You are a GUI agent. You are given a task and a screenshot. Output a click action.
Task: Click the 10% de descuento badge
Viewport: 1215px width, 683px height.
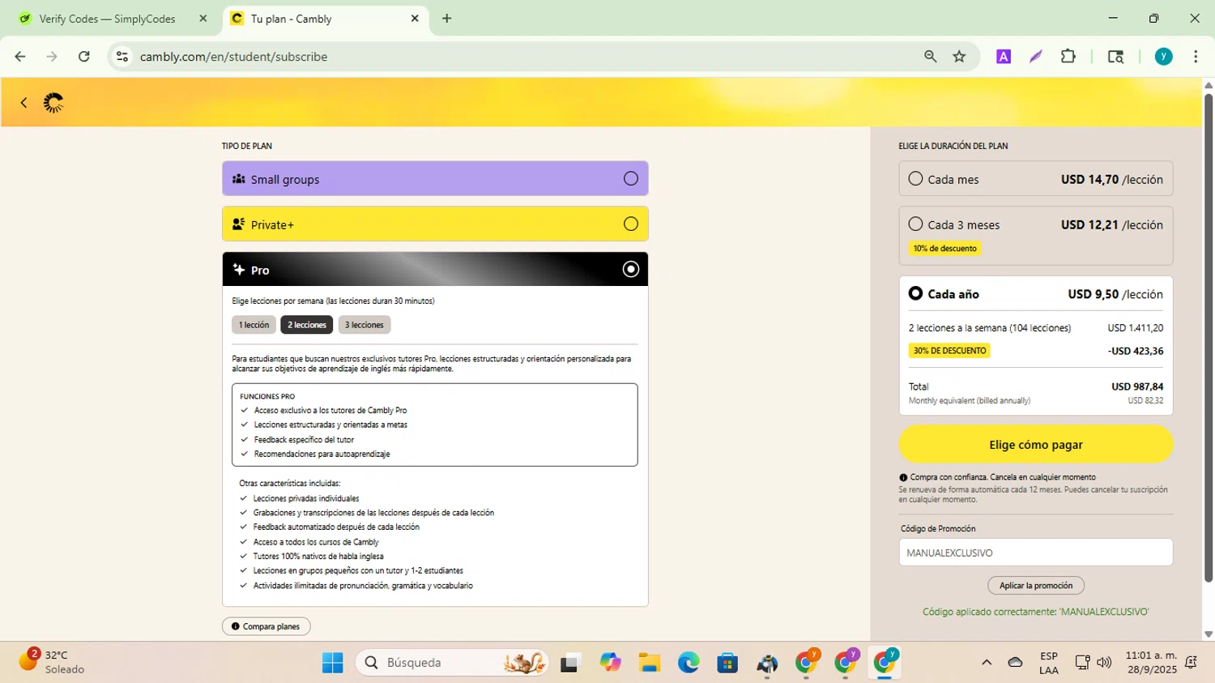tap(945, 249)
